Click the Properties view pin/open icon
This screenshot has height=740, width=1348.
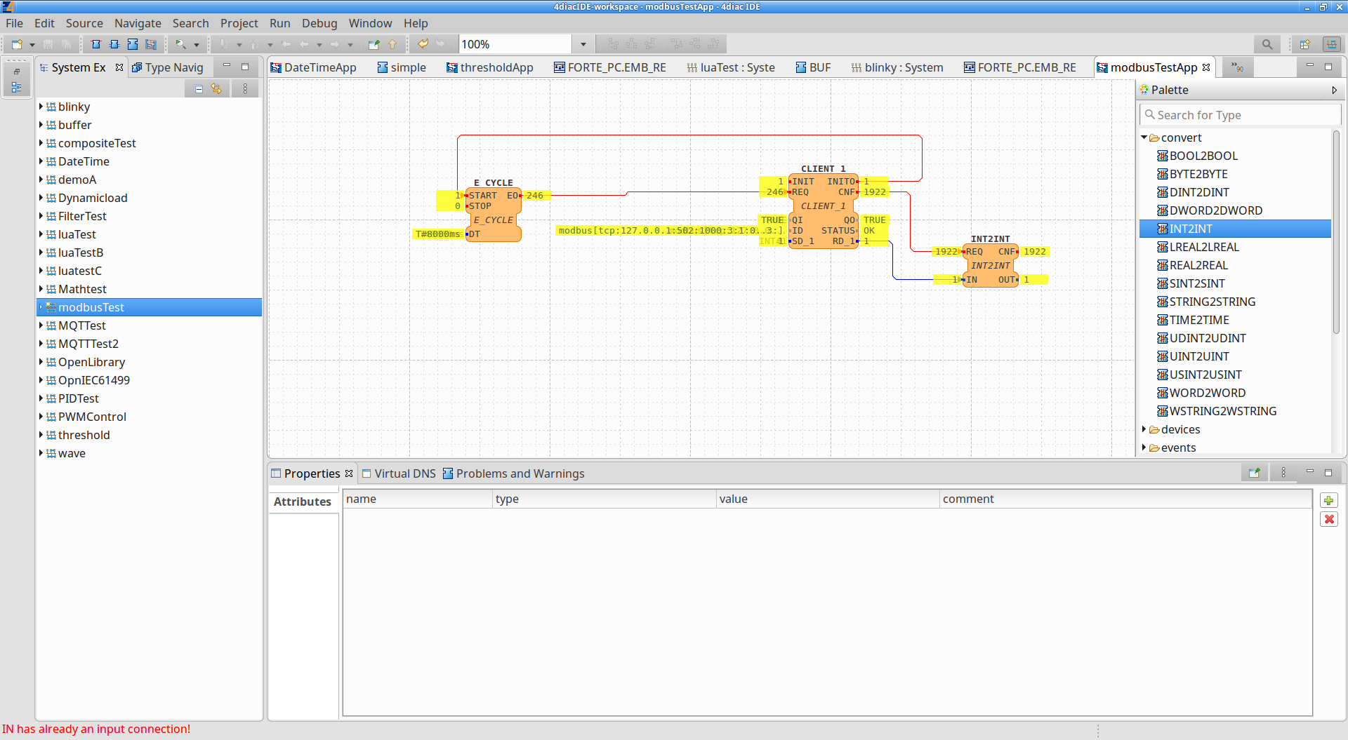tap(1254, 473)
